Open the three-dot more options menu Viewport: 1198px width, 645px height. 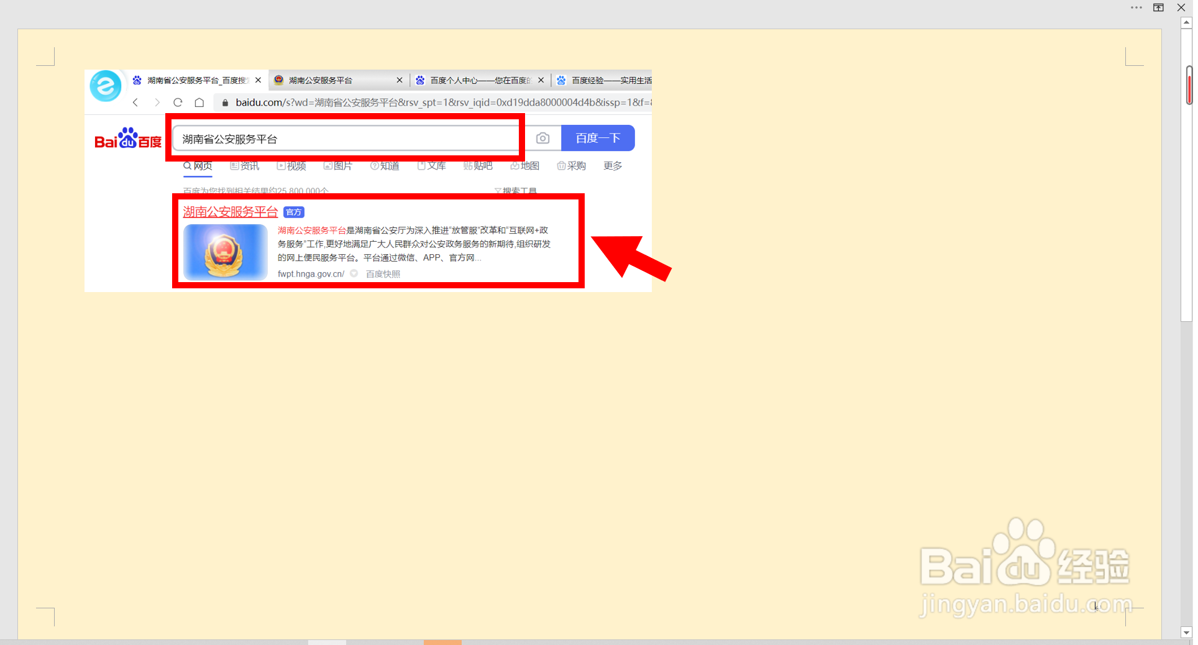[x=1136, y=7]
